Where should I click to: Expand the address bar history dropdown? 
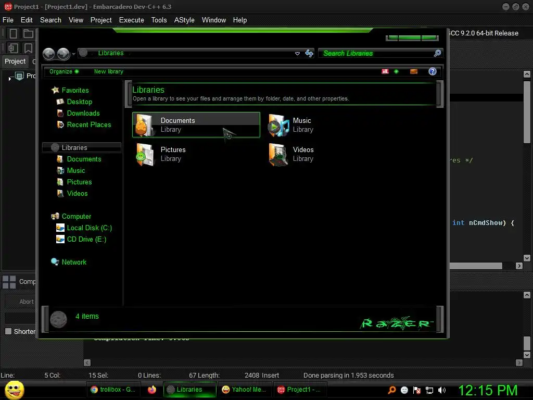tap(297, 54)
